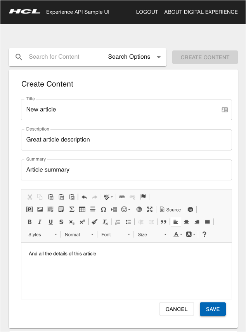Expand the Search Options dropdown
Screen dimensions: 246x332
[134, 57]
